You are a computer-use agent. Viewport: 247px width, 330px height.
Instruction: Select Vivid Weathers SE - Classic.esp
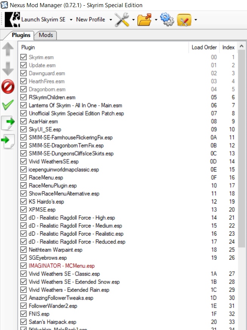128,274
